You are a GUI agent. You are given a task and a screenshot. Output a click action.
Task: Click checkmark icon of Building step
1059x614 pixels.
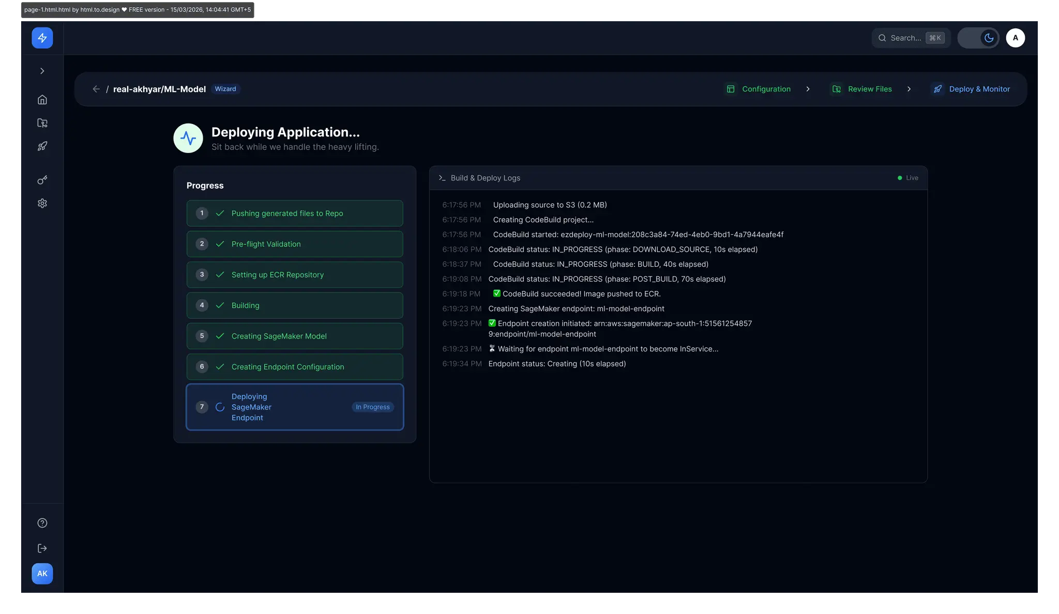tap(220, 305)
